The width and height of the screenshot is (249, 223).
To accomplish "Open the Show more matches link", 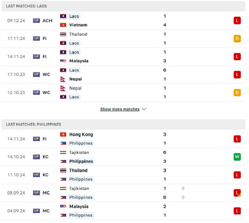I will 120,109.
